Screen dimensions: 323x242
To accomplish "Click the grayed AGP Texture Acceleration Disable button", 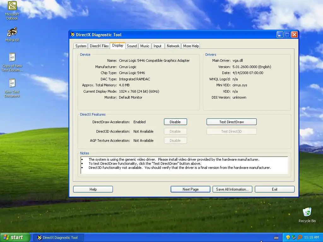I will [x=175, y=141].
